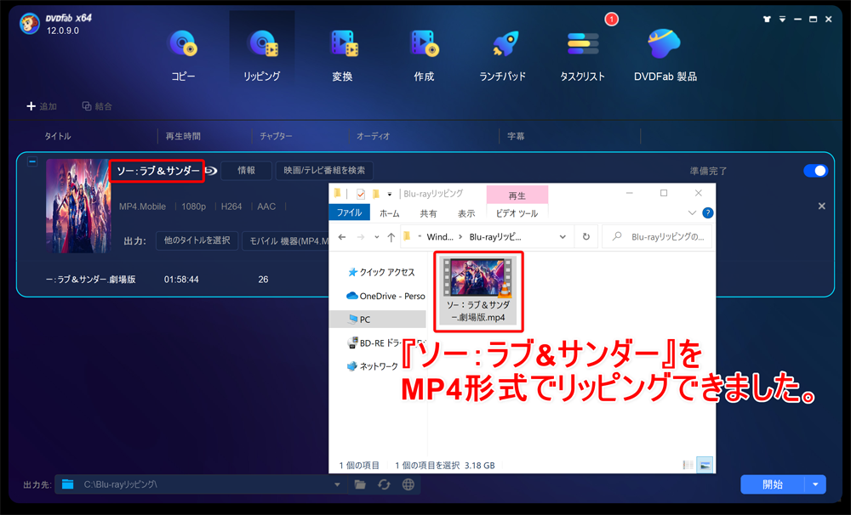Click the 追加 add button
This screenshot has height=515, width=851.
(42, 106)
